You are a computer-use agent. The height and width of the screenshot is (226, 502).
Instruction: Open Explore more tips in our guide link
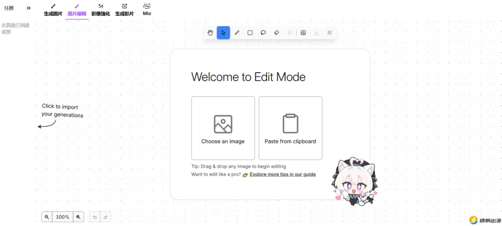[283, 175]
